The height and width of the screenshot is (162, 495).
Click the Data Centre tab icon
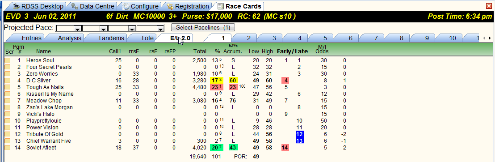[x=75, y=6]
